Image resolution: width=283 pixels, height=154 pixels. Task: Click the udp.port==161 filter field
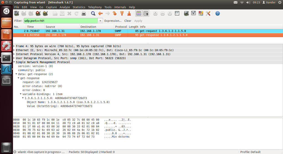61,21
